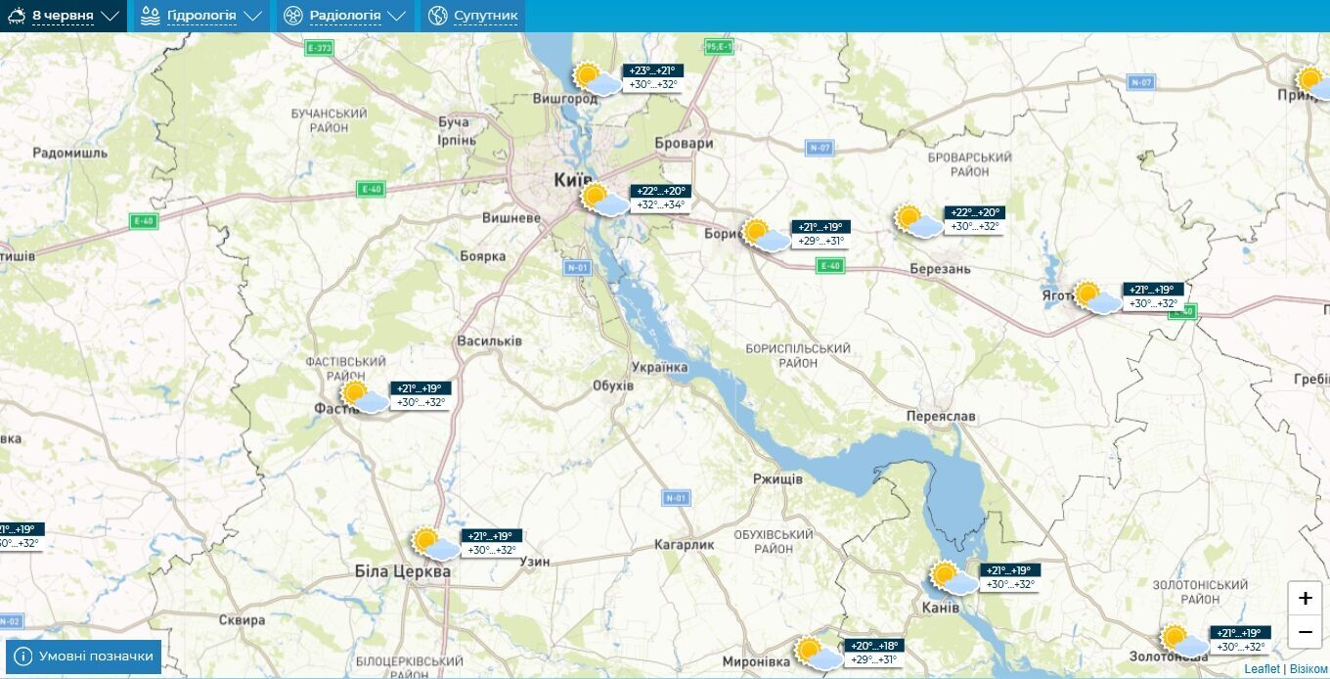Click the Канів weather icon
The height and width of the screenshot is (679, 1330).
click(954, 578)
